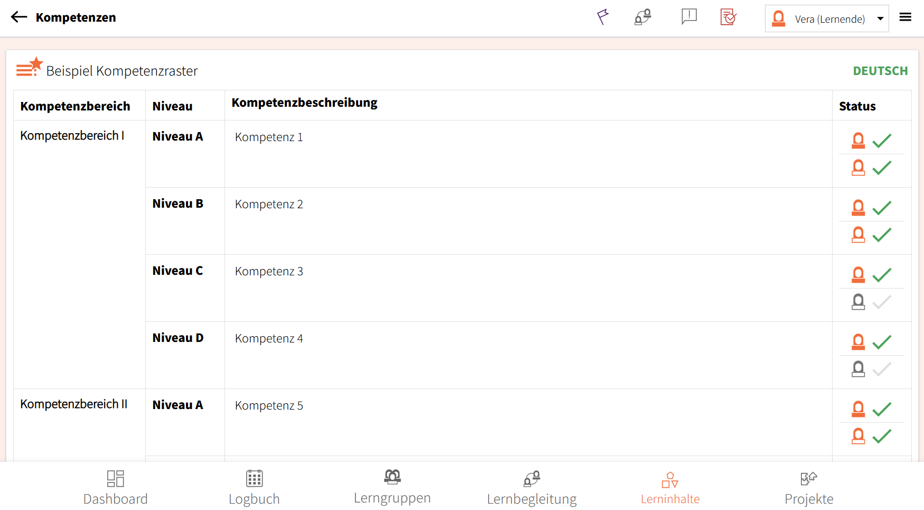Click Kompetenz 4 orange person icon
This screenshot has height=510, width=924.
pos(858,342)
